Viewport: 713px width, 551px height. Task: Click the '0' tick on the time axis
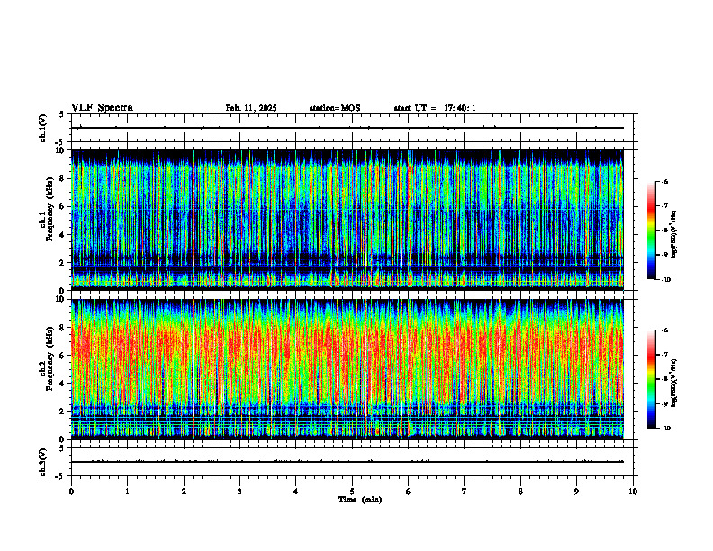pyautogui.click(x=71, y=492)
